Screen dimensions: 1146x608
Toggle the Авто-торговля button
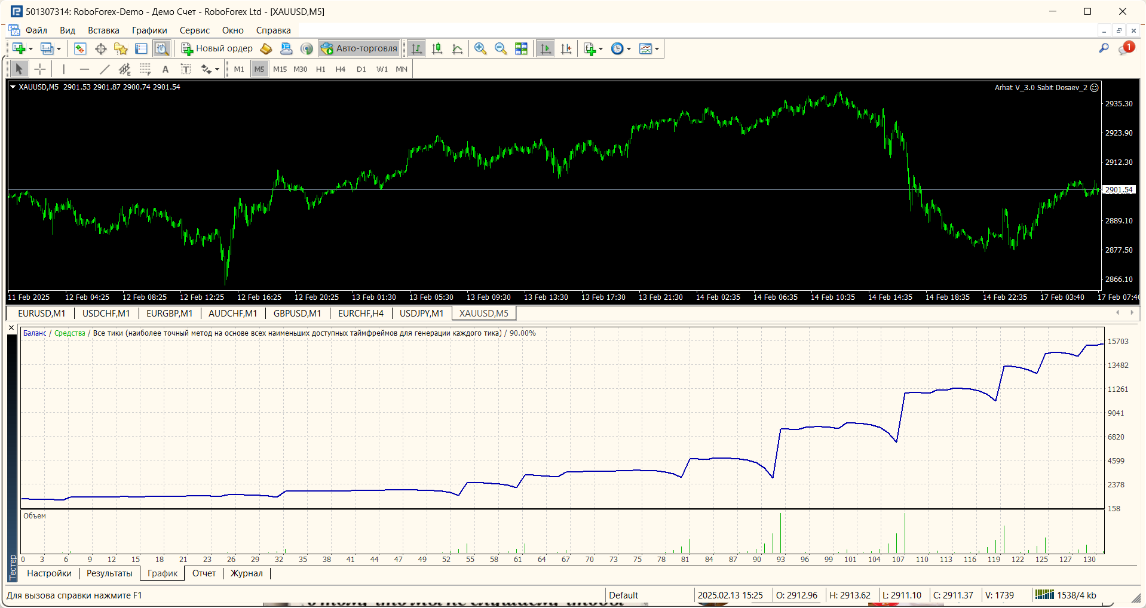[x=359, y=48]
